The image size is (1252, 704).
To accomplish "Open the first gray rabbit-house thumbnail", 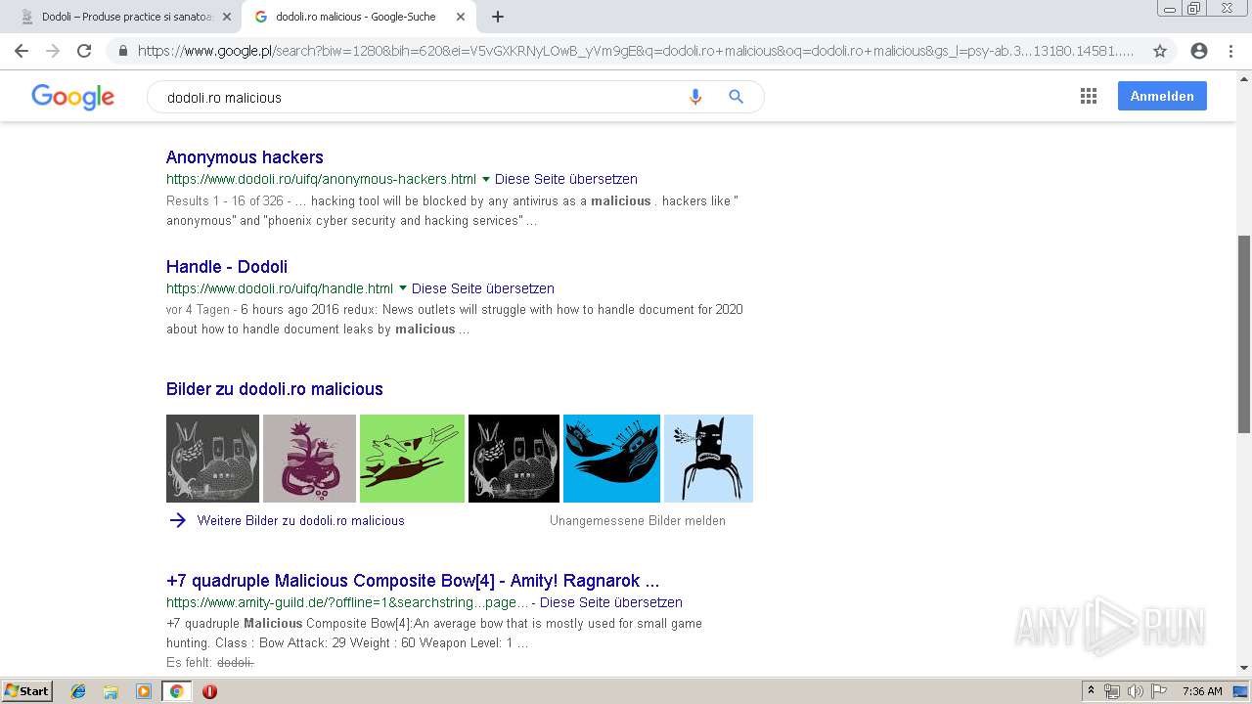I will pyautogui.click(x=212, y=459).
